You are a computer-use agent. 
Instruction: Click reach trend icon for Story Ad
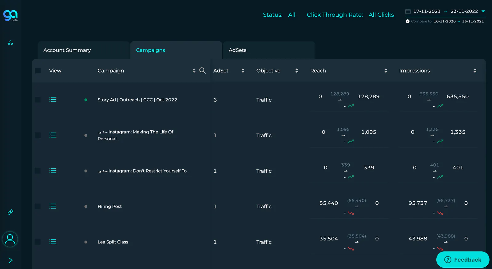point(351,106)
